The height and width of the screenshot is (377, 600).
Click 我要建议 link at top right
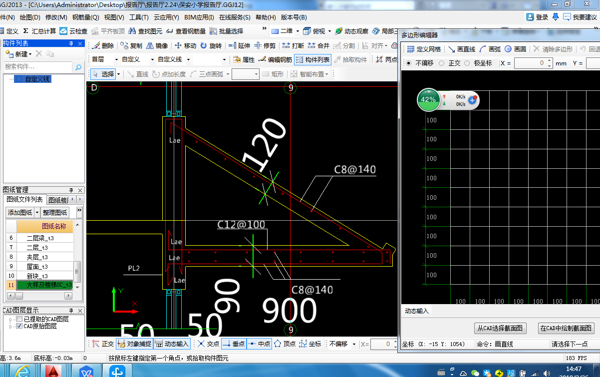pos(580,17)
